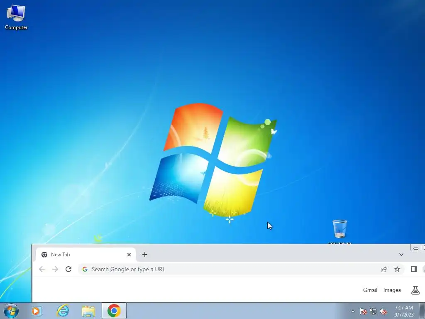Go back in Chrome
425x319 pixels.
pyautogui.click(x=42, y=269)
